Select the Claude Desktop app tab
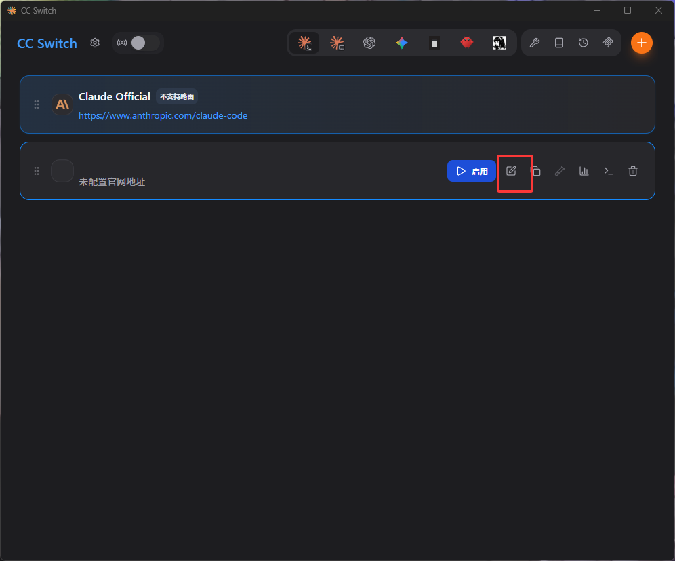Screen dimensions: 675x561 pyautogui.click(x=337, y=43)
